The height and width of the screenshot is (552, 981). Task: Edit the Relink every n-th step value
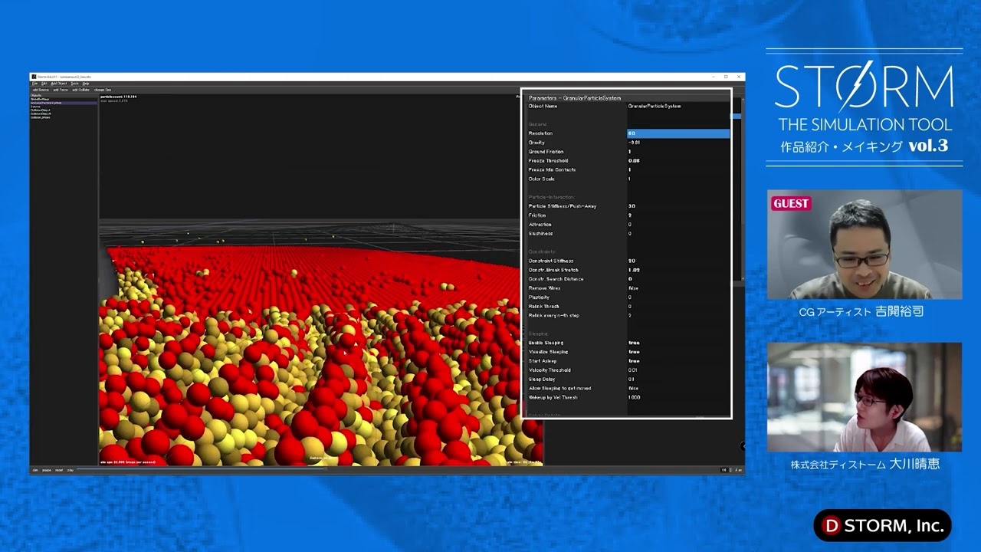678,316
